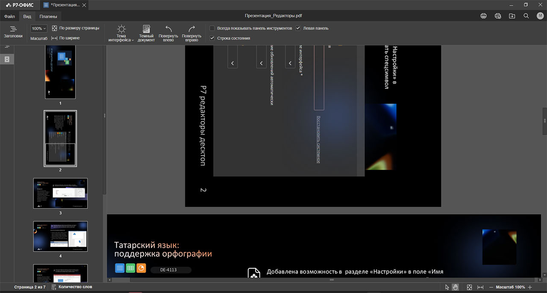547x293 pixels.
Task: Click the left panel splitter handle
Action: pyautogui.click(x=105, y=116)
